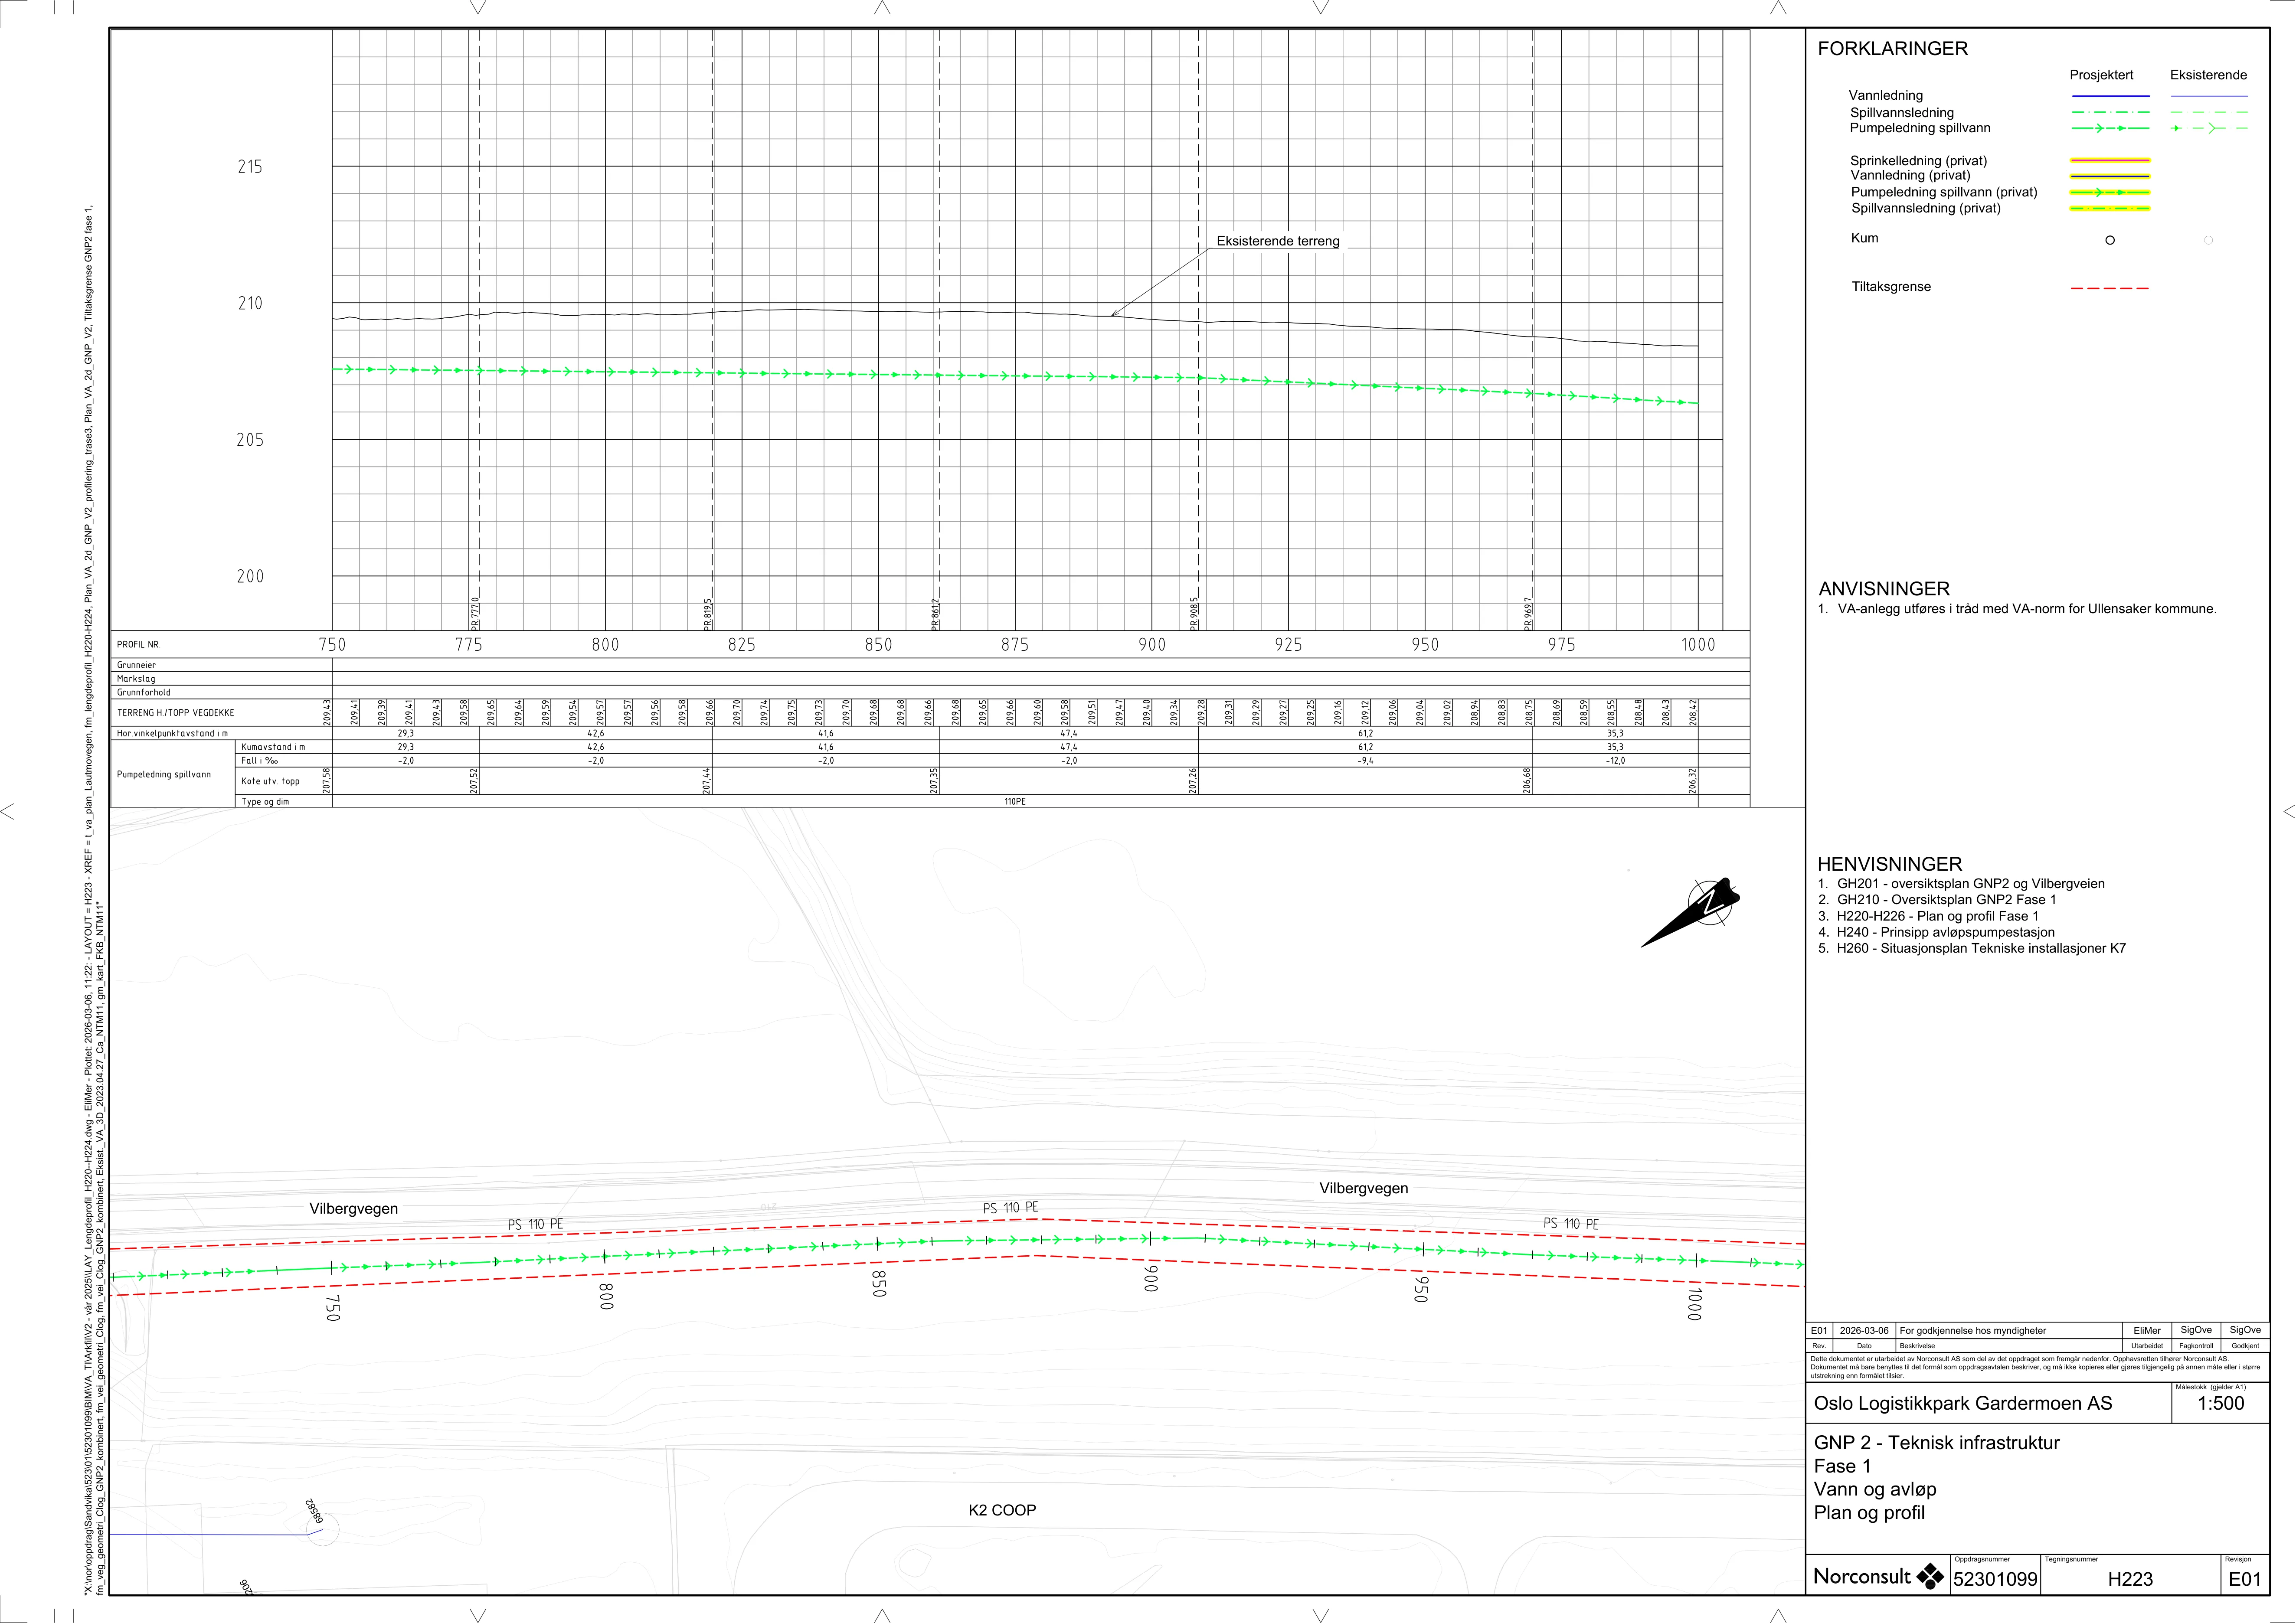The image size is (2296, 1623).
Task: Click the 'Spillvannsledning (privat)' legend label
Action: click(1926, 208)
